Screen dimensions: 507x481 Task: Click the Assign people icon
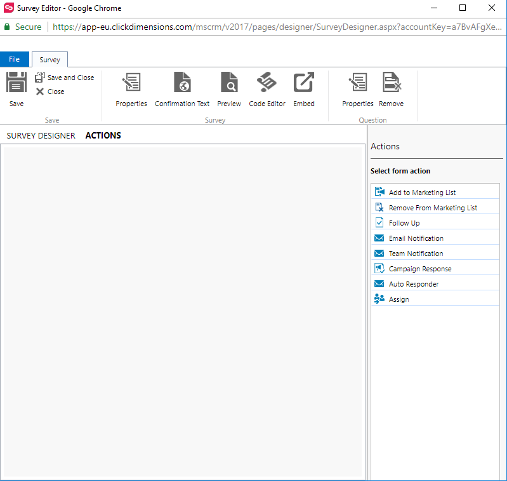379,299
